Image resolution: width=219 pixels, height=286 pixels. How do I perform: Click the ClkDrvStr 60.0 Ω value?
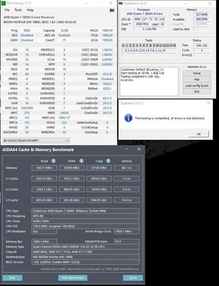[x=107, y=98]
